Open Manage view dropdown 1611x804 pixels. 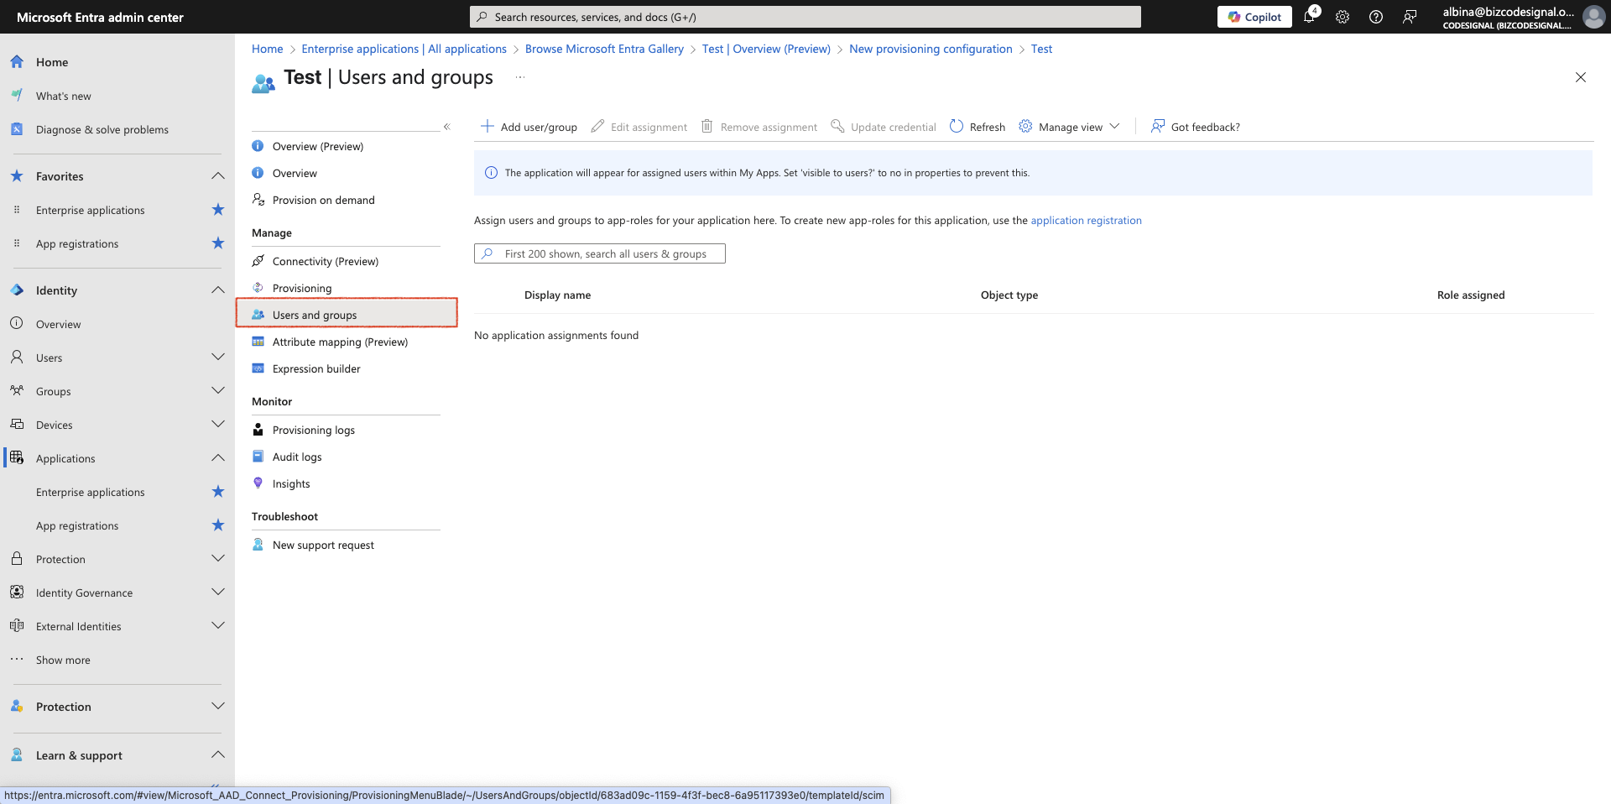tap(1070, 127)
